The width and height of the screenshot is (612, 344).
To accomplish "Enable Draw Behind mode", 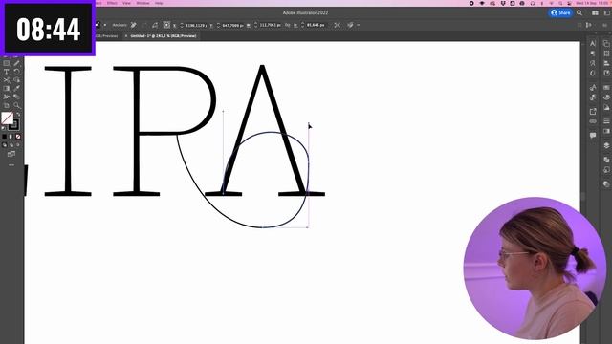I will 11,145.
